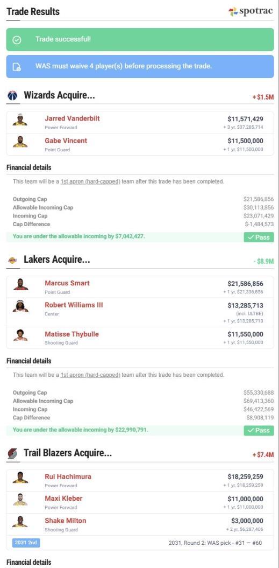
Task: Click the Lakers team logo
Action: [12, 260]
